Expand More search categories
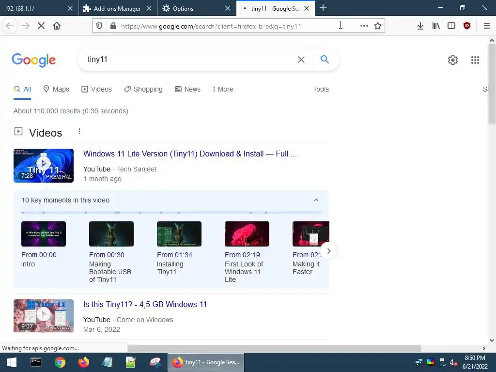Image resolution: width=496 pixels, height=372 pixels. click(223, 89)
